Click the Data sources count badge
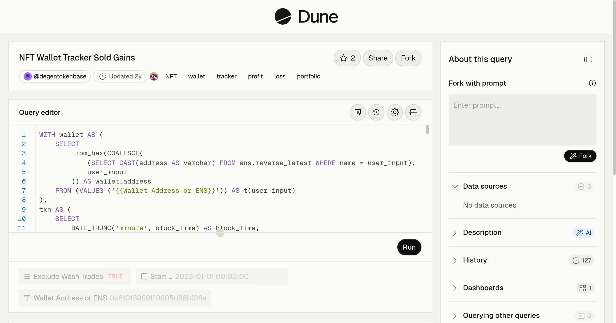Viewport: 616px width, 323px height. tap(584, 186)
